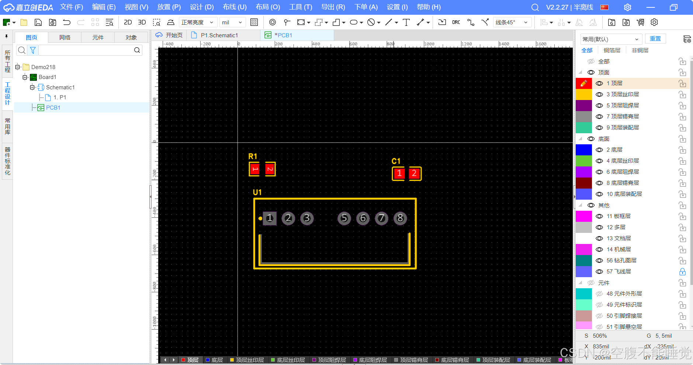Select the place via tool
Screen dimensions: 693x365
coord(287,23)
